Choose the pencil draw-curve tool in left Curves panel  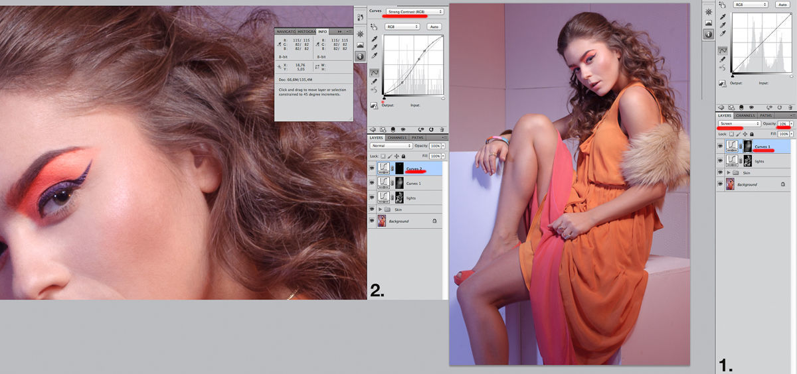click(375, 81)
